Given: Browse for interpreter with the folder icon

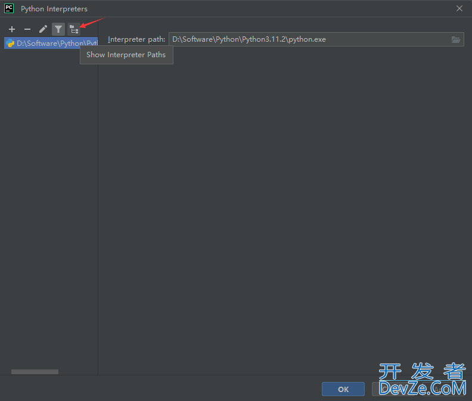Looking at the screenshot, I should [x=456, y=39].
